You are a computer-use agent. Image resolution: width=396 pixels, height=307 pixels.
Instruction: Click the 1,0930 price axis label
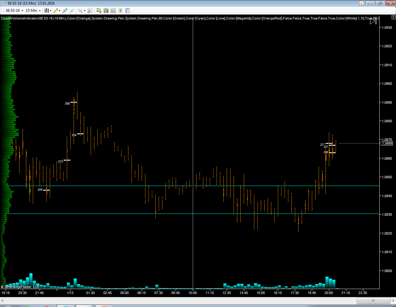tap(387, 28)
